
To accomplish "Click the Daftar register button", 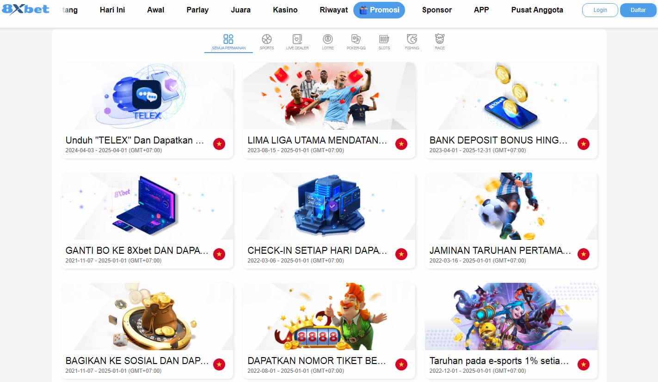I will [638, 10].
